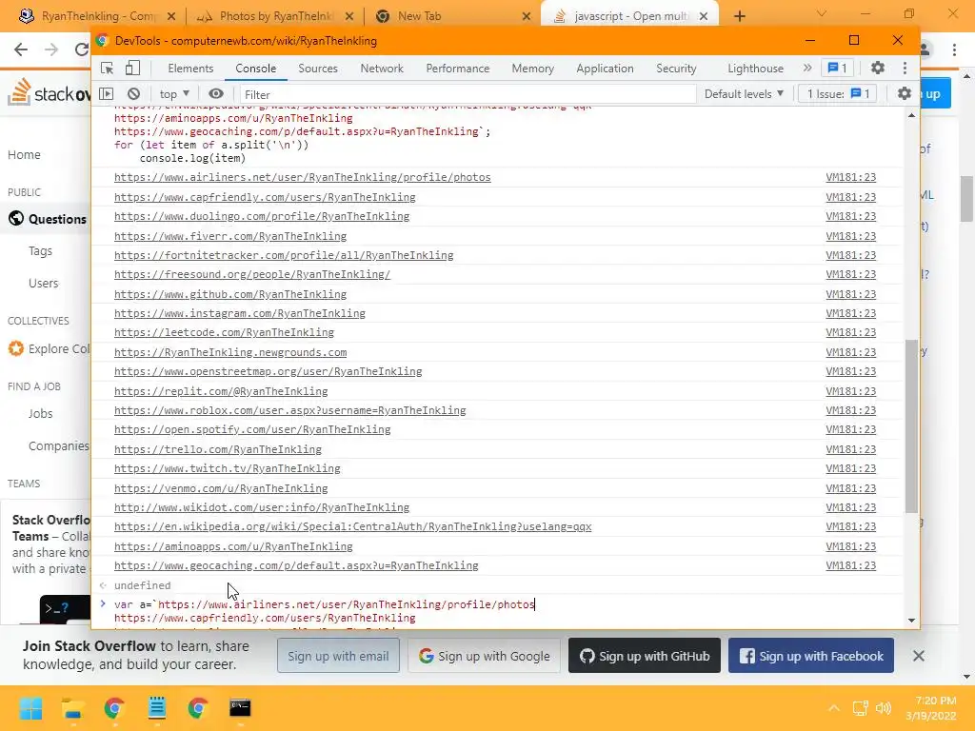
Task: Open the DevTools three-dot customize menu
Action: 905,68
